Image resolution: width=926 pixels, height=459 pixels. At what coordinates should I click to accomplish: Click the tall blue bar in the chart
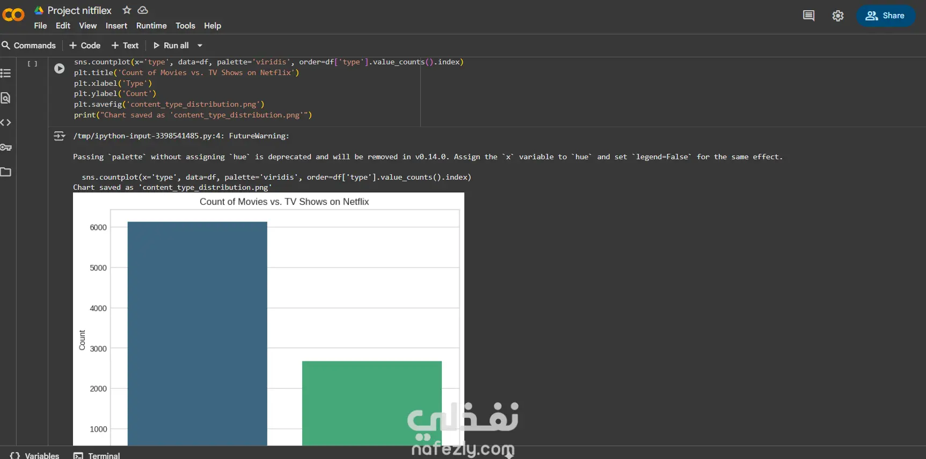click(198, 334)
